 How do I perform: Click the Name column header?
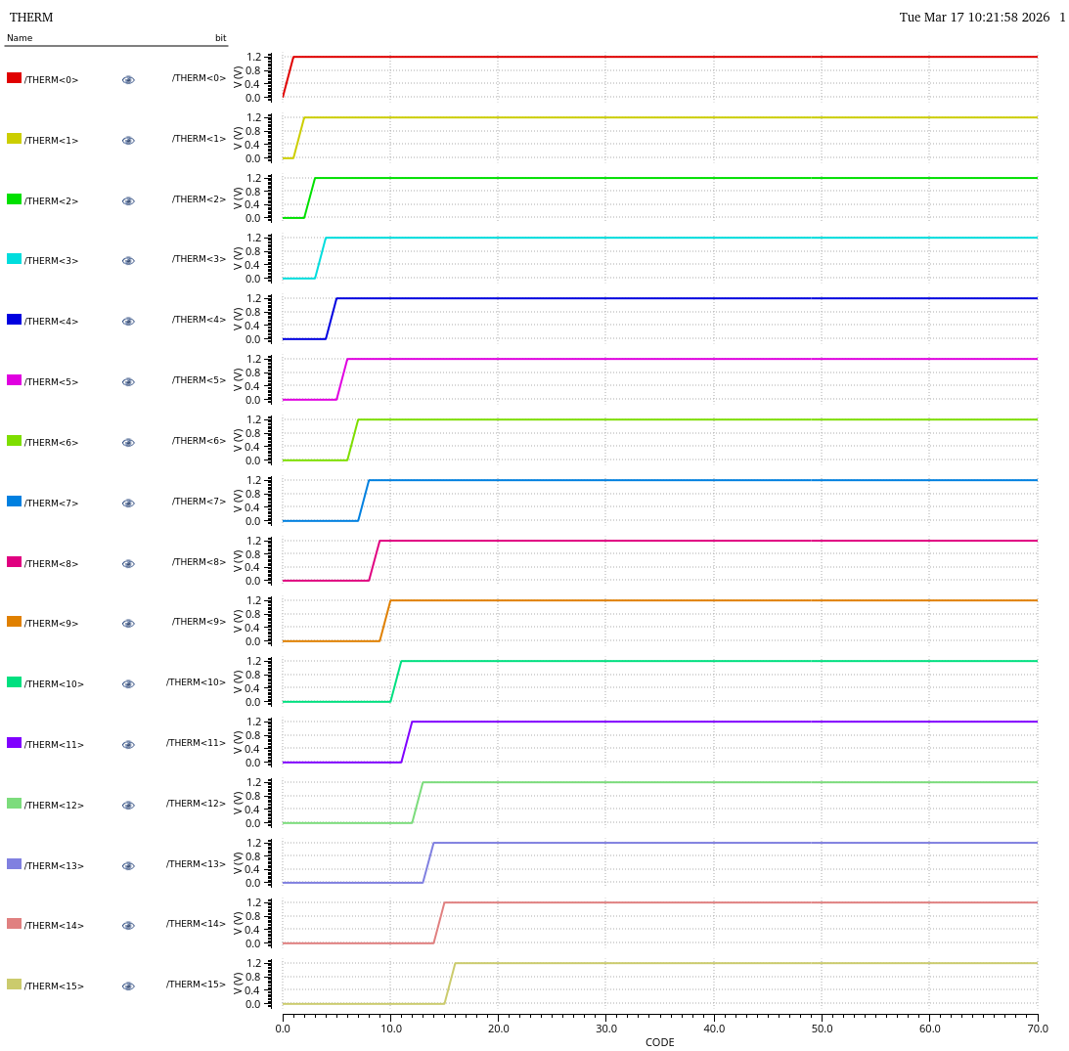20,38
